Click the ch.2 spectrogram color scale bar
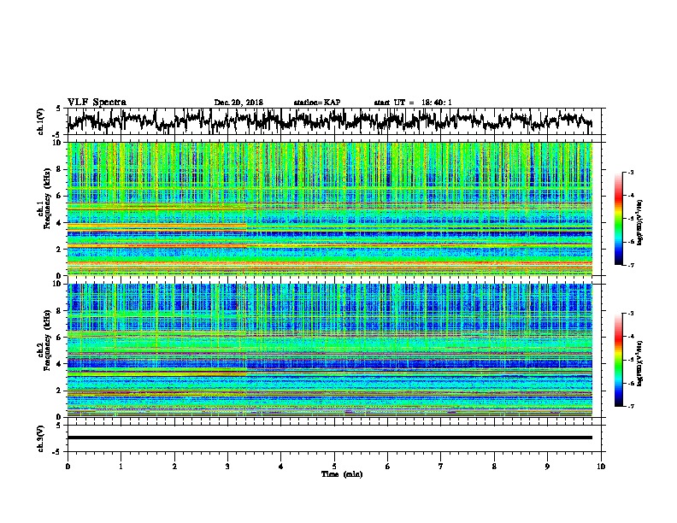The width and height of the screenshot is (677, 523). (618, 360)
